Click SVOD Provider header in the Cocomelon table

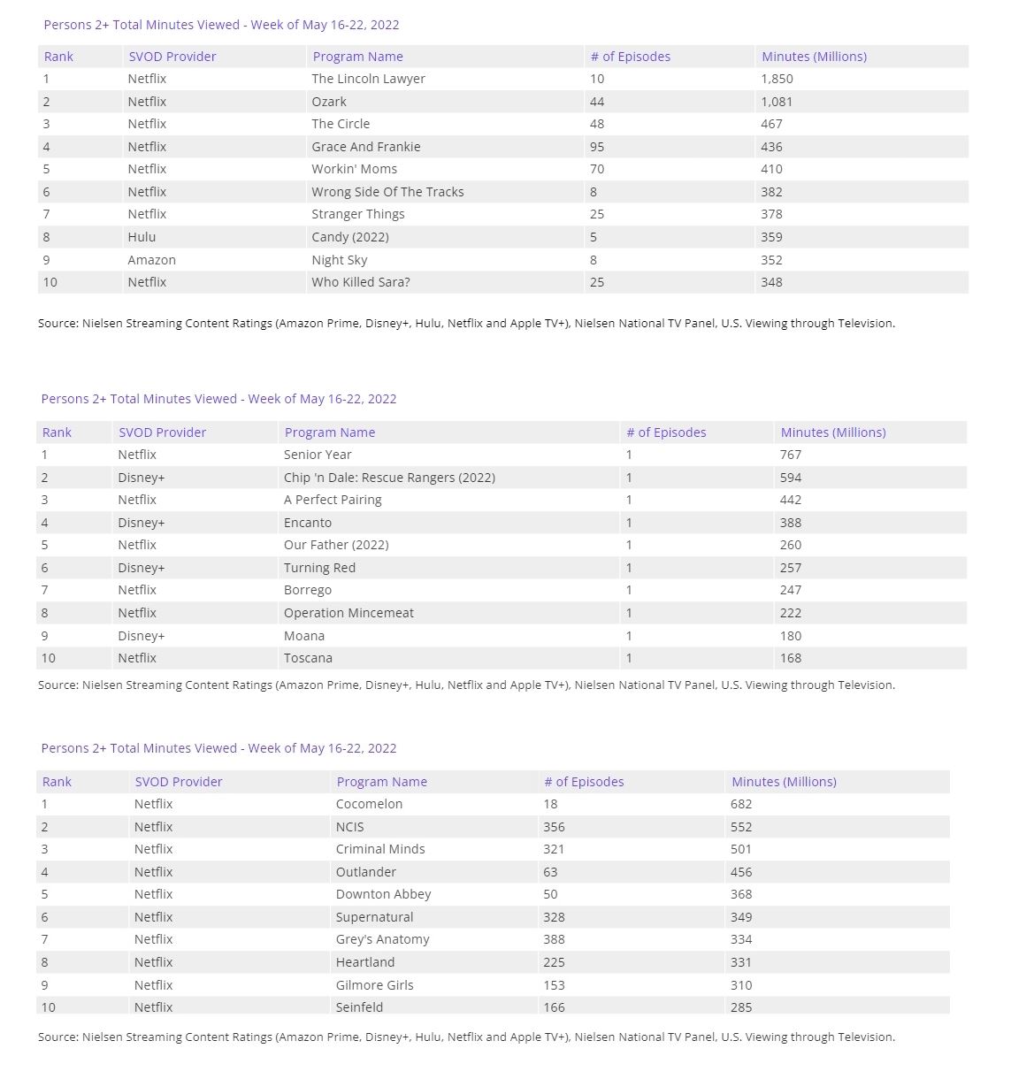click(178, 782)
